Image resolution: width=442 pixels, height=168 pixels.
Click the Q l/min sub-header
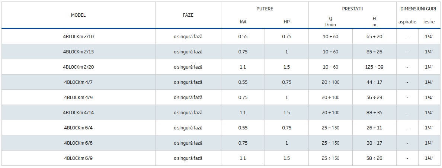coord(330,22)
